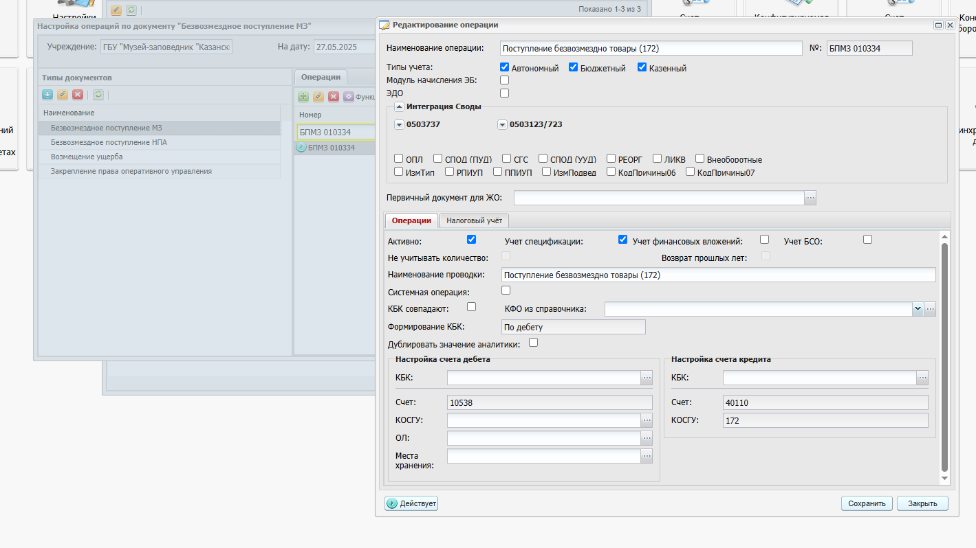
Task: Expand the КФО из справочника dropdown
Action: (x=918, y=309)
